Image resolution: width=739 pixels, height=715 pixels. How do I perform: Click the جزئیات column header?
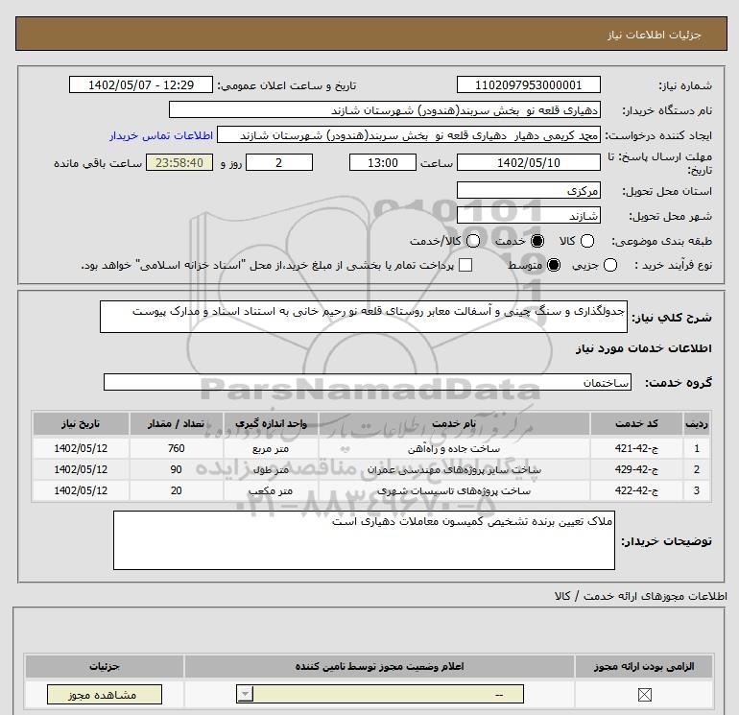click(x=105, y=666)
